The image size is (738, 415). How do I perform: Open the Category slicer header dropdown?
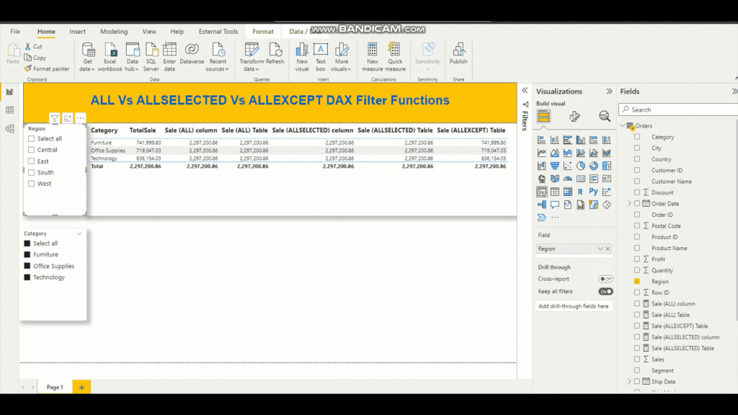point(79,233)
